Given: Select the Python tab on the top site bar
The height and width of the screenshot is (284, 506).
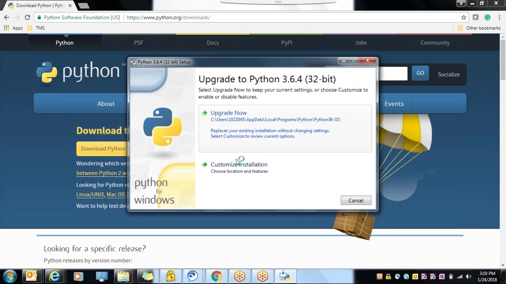Looking at the screenshot, I should tap(64, 43).
